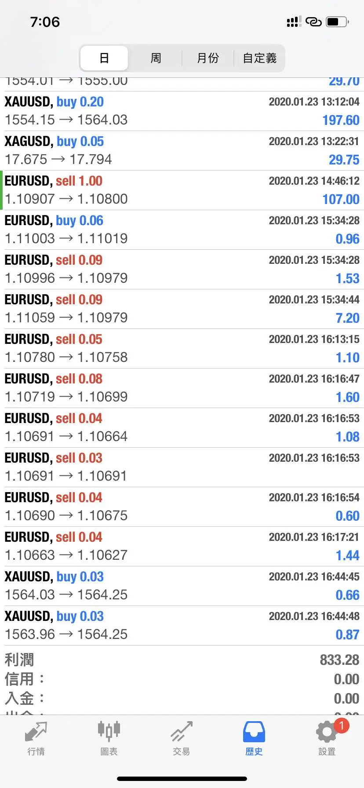
Task: Tap the 7:06 clock in status bar
Action: pyautogui.click(x=45, y=22)
